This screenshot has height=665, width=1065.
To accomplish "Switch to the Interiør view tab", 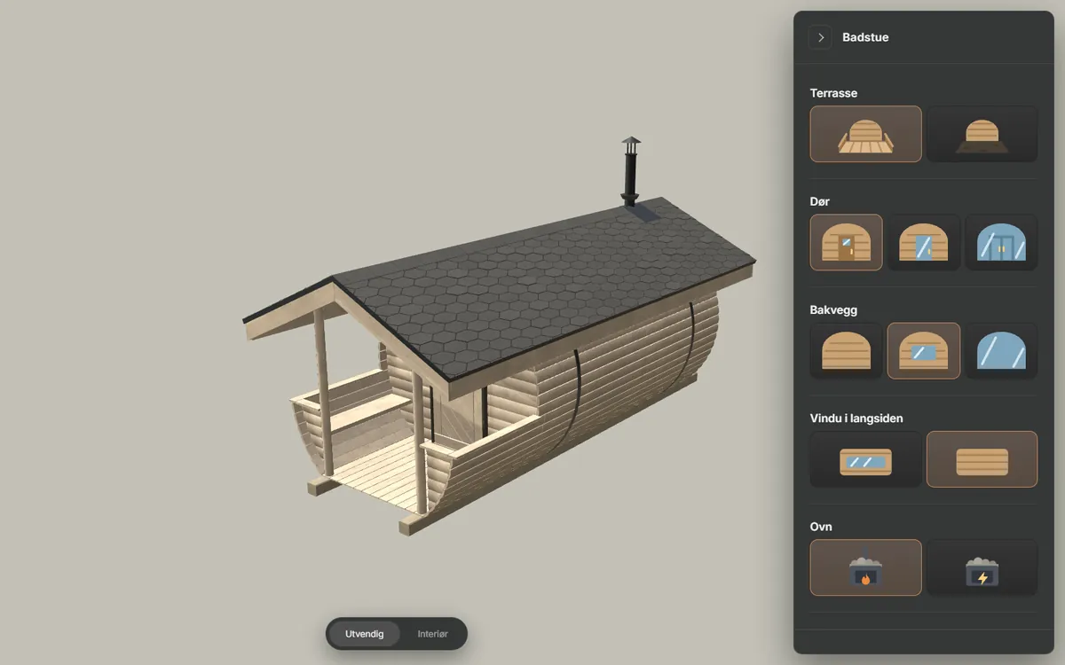I will (x=433, y=634).
